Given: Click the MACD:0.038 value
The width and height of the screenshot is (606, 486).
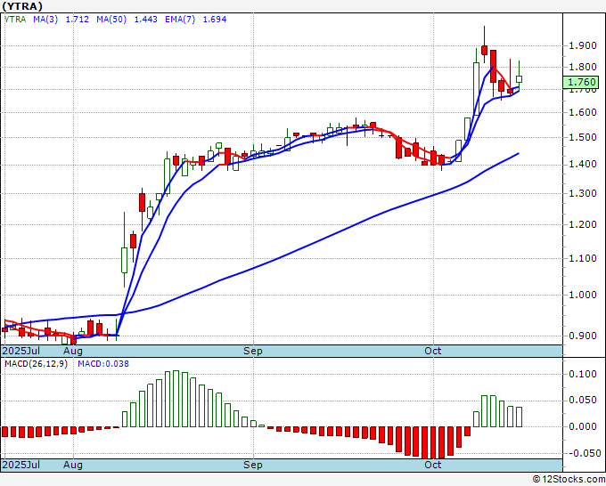Looking at the screenshot, I should 103,364.
